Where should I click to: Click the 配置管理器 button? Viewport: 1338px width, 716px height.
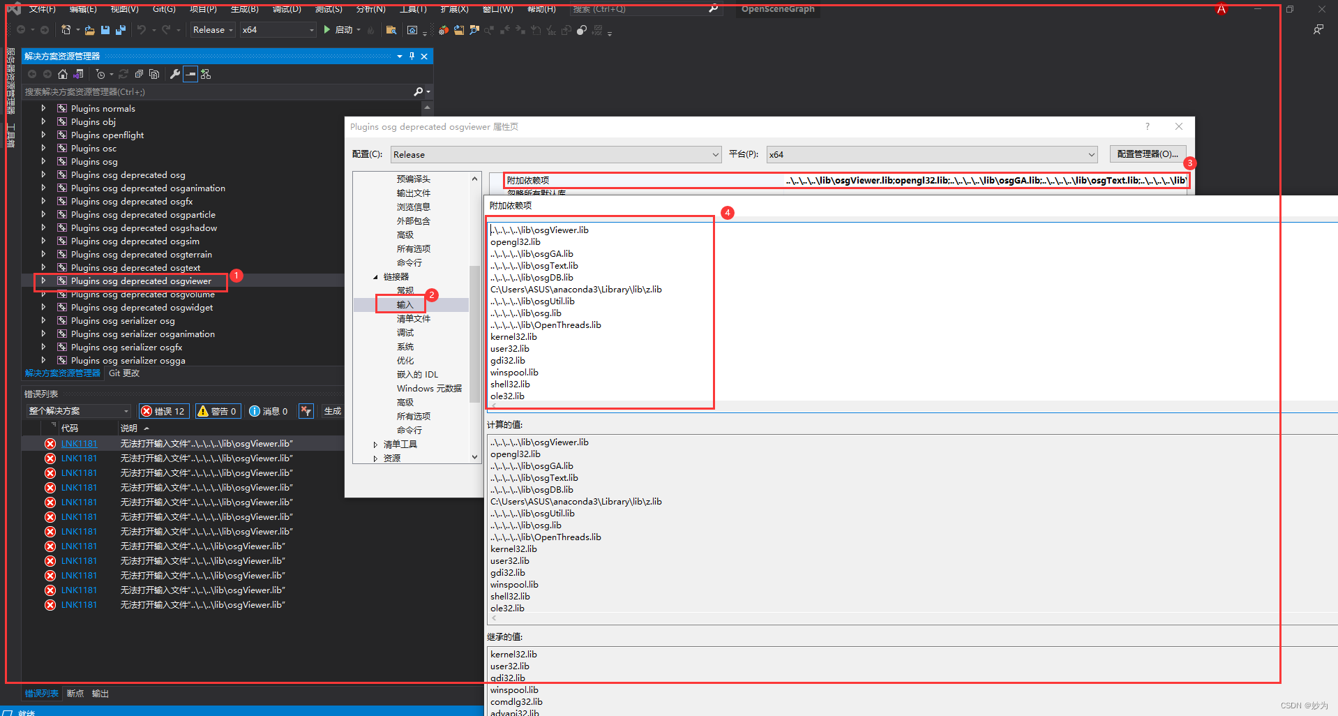pos(1147,154)
